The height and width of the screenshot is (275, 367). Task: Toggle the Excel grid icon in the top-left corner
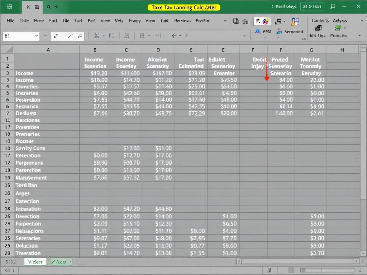(9, 6)
